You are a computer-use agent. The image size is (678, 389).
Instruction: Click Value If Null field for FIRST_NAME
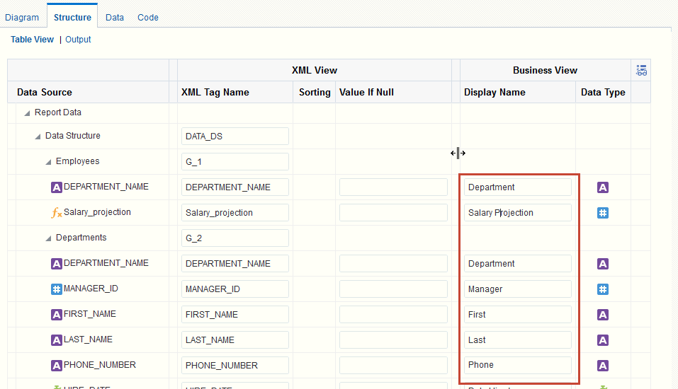(x=393, y=314)
